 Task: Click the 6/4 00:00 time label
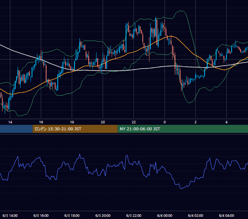(164, 215)
